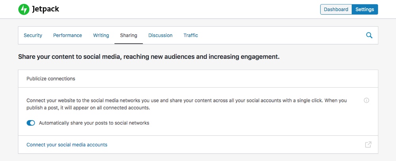Click the external link icon beside Connect accounts
The width and height of the screenshot is (396, 161).
(x=368, y=145)
